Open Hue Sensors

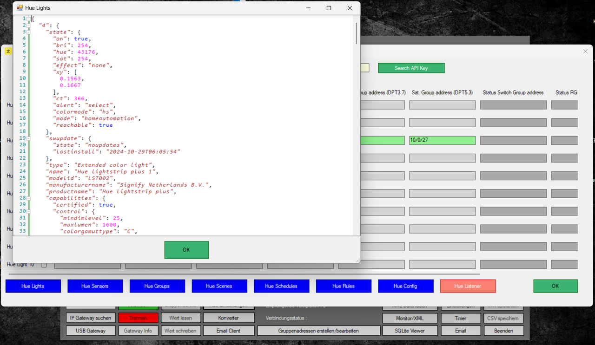pyautogui.click(x=95, y=286)
